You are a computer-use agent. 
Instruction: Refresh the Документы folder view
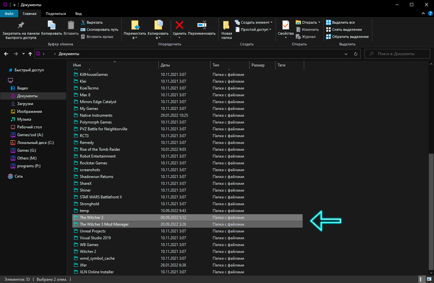355,54
